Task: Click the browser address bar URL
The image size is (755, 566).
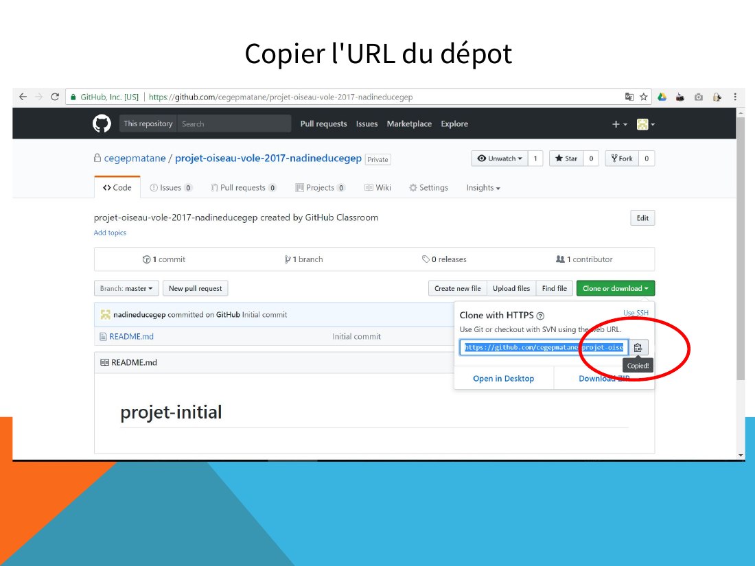Action: click(281, 97)
